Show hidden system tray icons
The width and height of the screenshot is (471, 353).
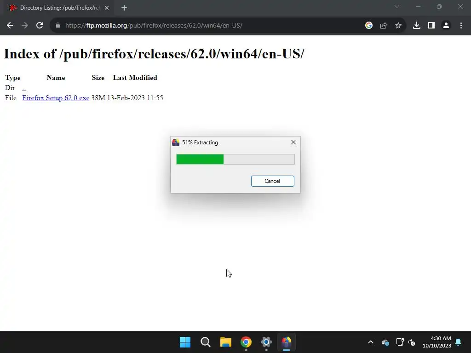coord(371,342)
